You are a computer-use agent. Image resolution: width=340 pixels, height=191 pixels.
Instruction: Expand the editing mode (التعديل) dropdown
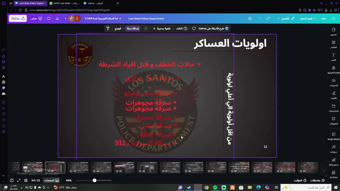[286, 19]
